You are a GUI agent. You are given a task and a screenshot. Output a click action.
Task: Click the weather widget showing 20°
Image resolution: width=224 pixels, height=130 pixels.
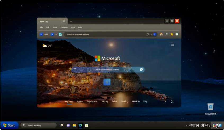[47, 46]
